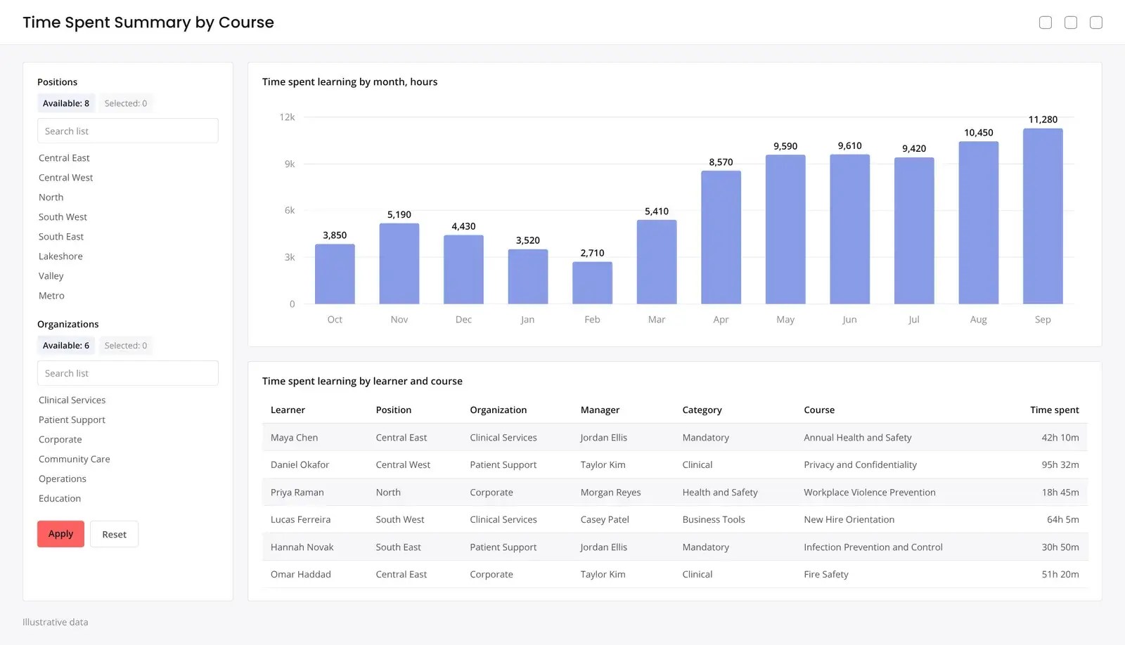
Task: Choose the Metro position
Action: tap(51, 296)
